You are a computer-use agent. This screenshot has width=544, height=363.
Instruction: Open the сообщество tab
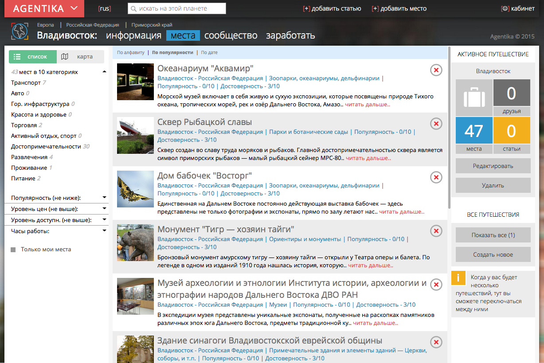231,35
